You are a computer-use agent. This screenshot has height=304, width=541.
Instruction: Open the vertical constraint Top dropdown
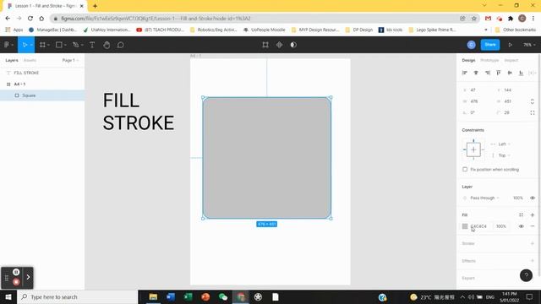point(504,155)
